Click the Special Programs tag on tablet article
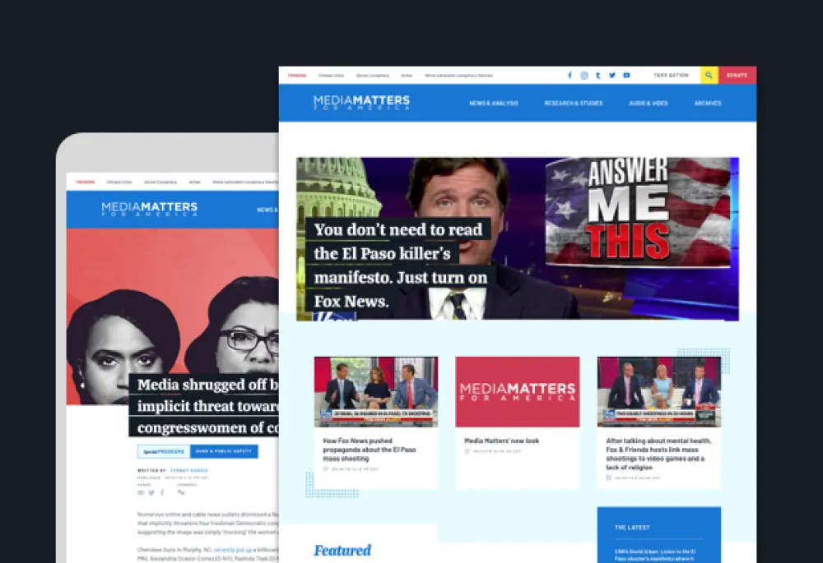 click(164, 451)
